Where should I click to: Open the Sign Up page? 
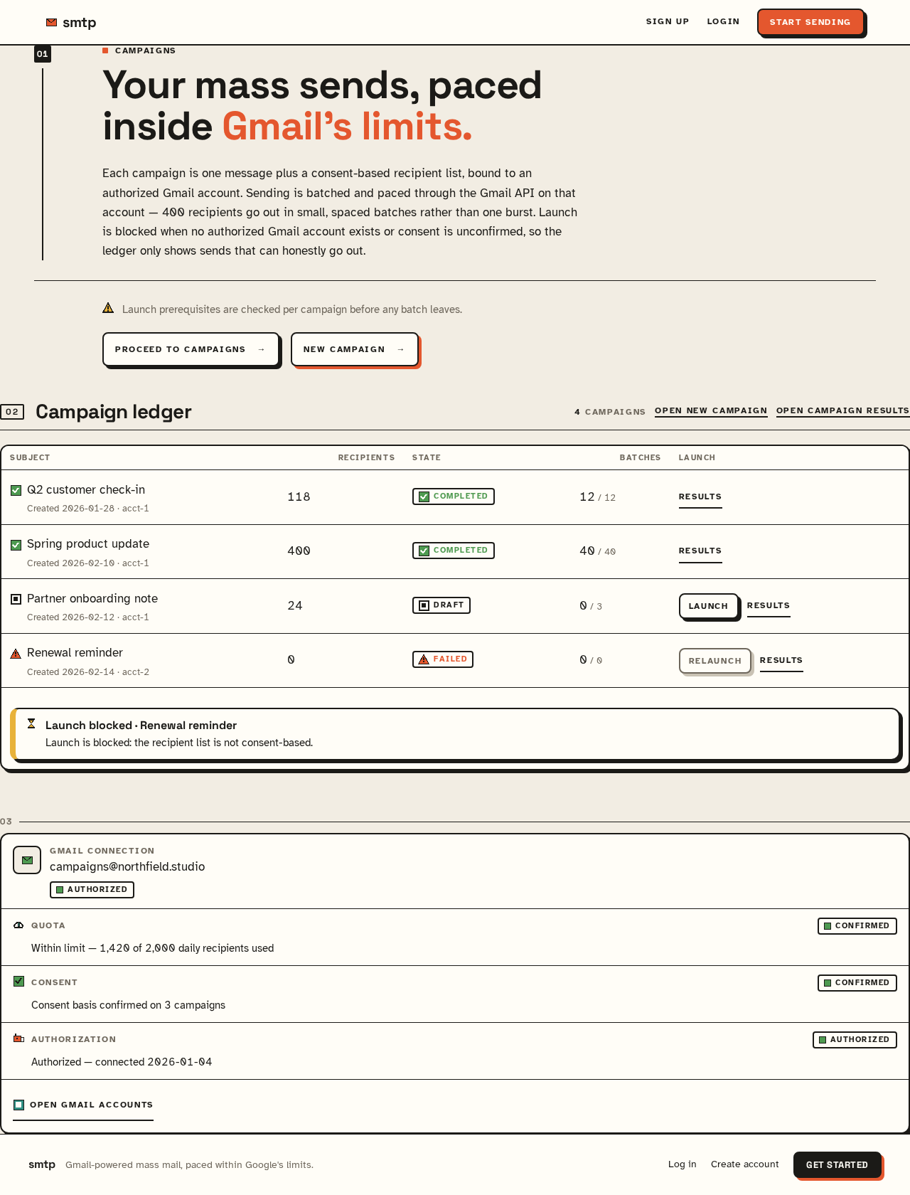(x=668, y=21)
